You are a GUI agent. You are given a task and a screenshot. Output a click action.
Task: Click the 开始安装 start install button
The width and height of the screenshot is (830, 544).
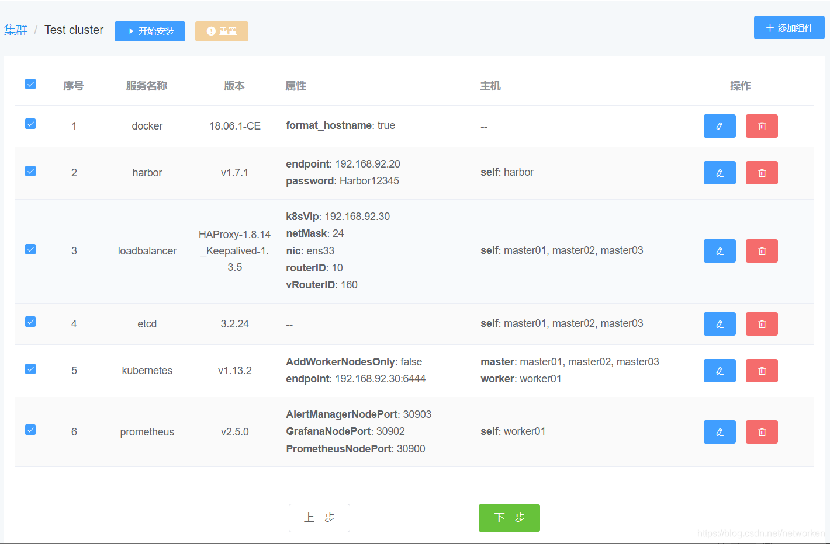coord(150,32)
